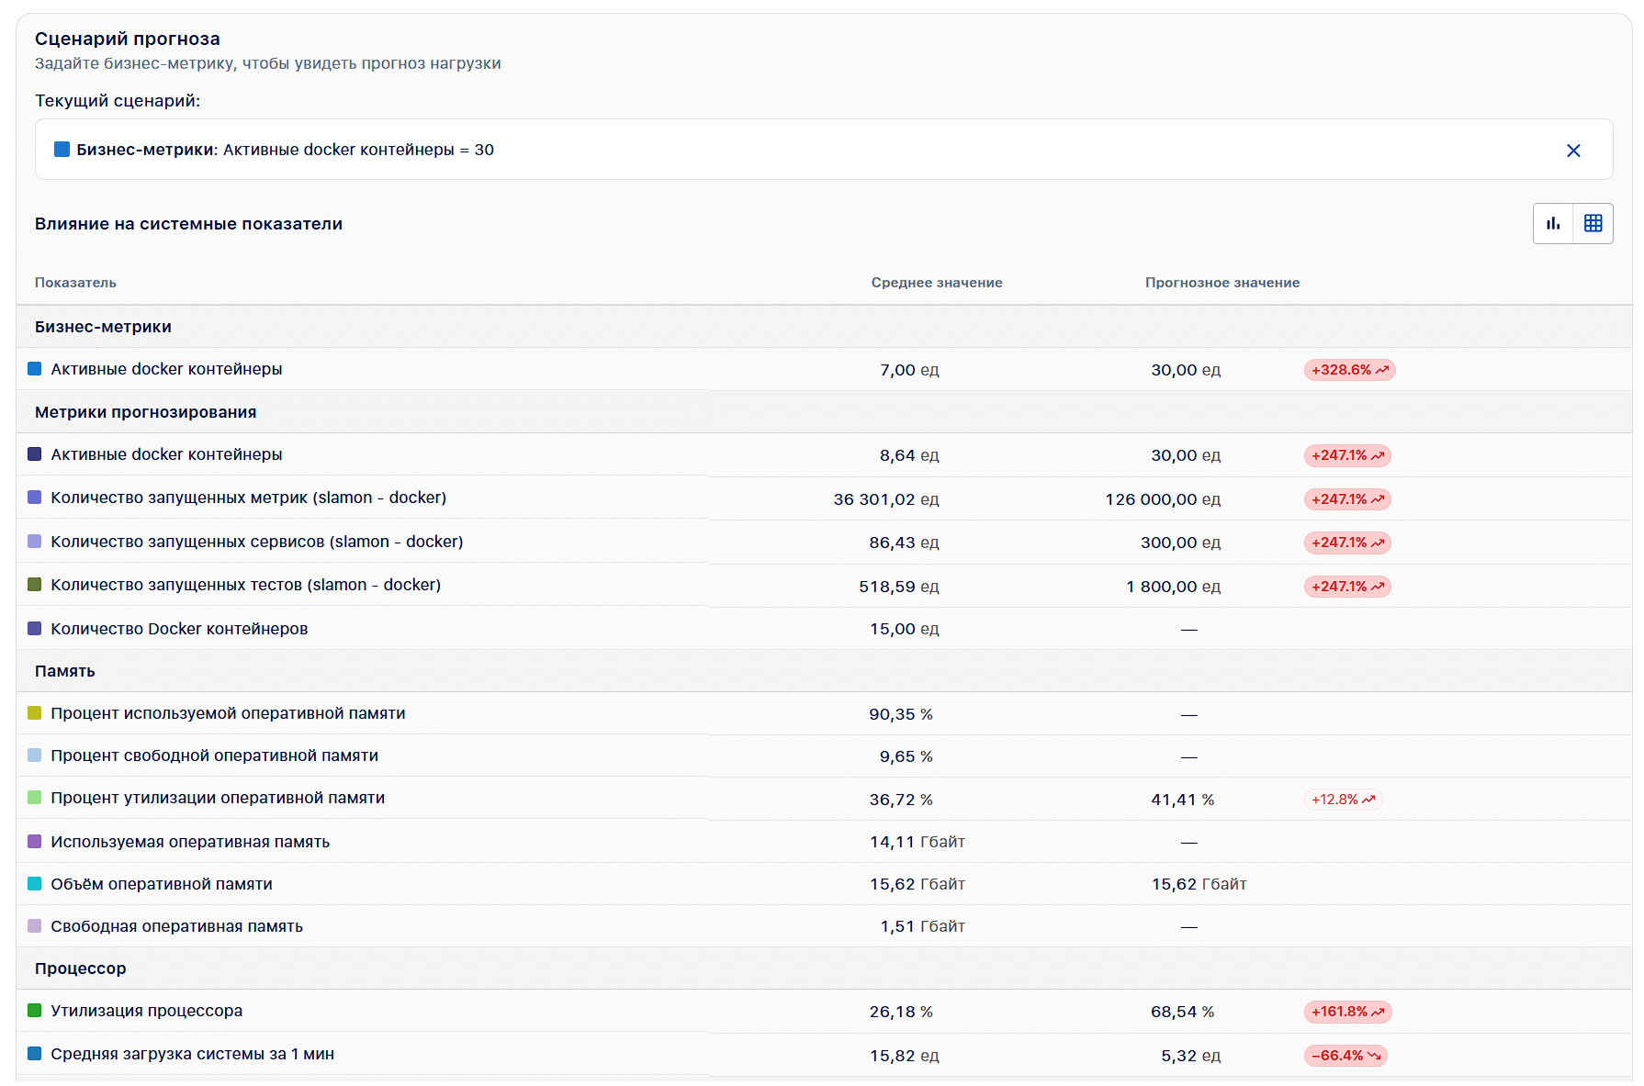Image resolution: width=1644 pixels, height=1086 pixels.
Task: Click the +161.8% CPU utilization badge
Action: point(1346,1012)
